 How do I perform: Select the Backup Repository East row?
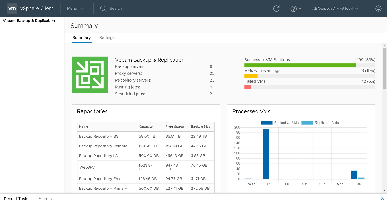(x=146, y=179)
